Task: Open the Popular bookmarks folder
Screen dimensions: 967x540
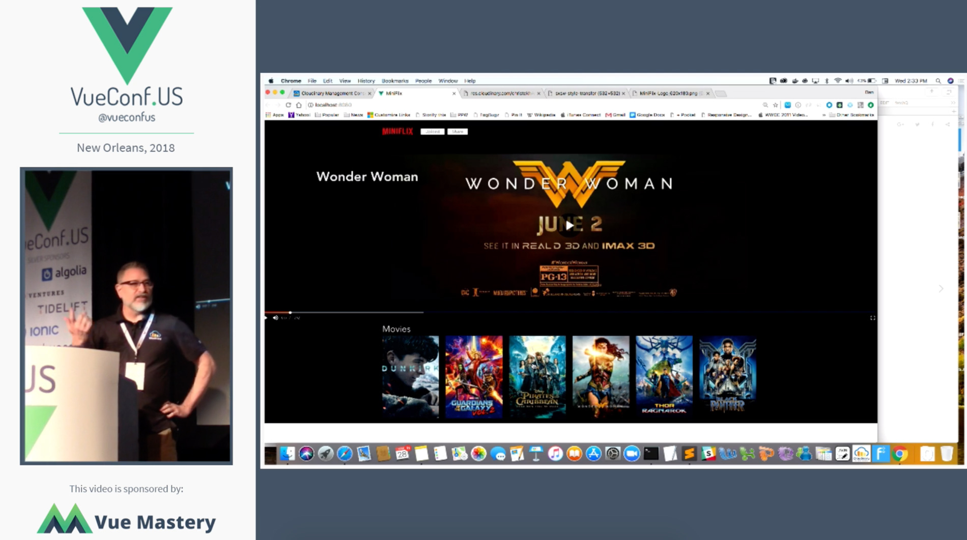Action: 327,115
